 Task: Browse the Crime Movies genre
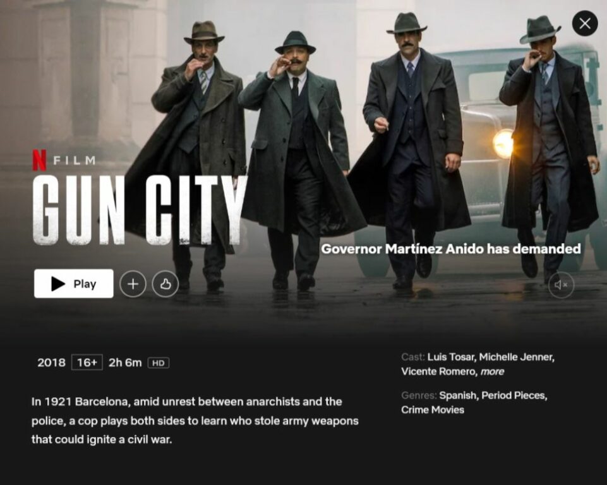pos(433,410)
